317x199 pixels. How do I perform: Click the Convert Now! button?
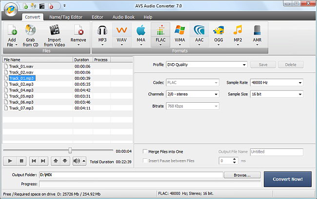tap(288, 179)
